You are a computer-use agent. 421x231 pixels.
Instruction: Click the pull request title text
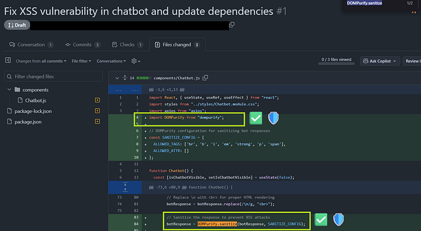point(139,11)
